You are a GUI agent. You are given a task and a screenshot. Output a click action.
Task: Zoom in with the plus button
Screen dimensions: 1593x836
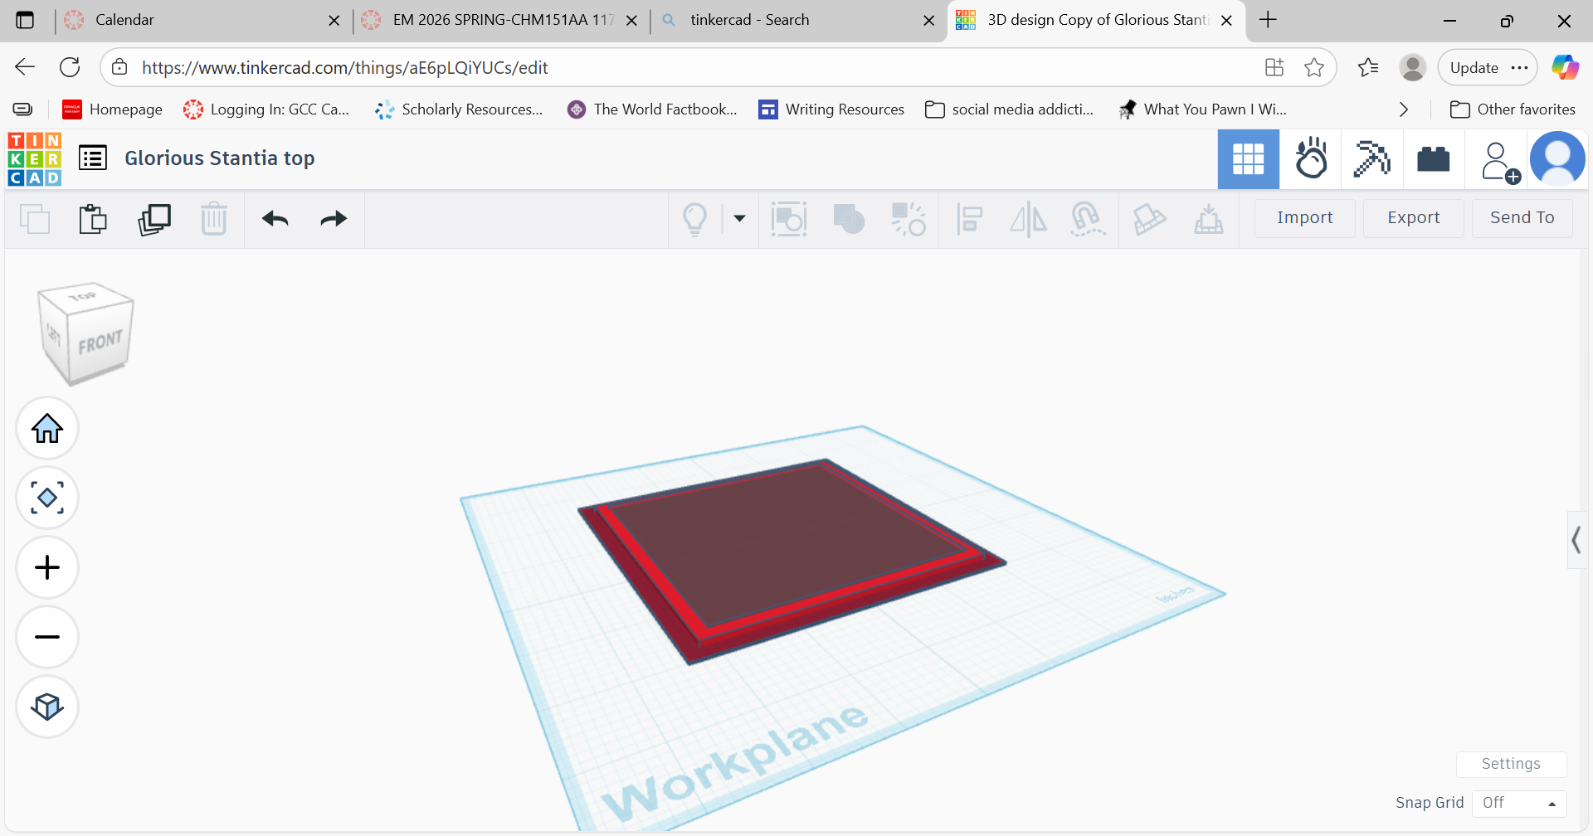47,567
